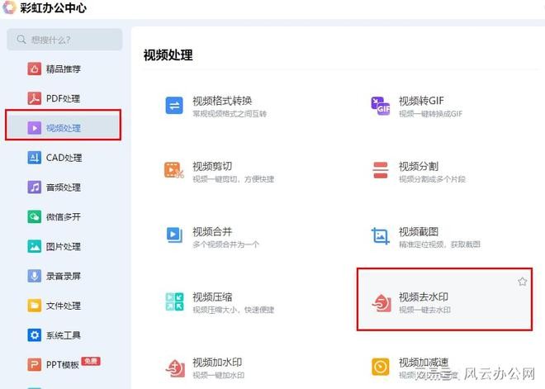Click description 视频一键转换成GIF
The height and width of the screenshot is (389, 545).
[x=431, y=114]
